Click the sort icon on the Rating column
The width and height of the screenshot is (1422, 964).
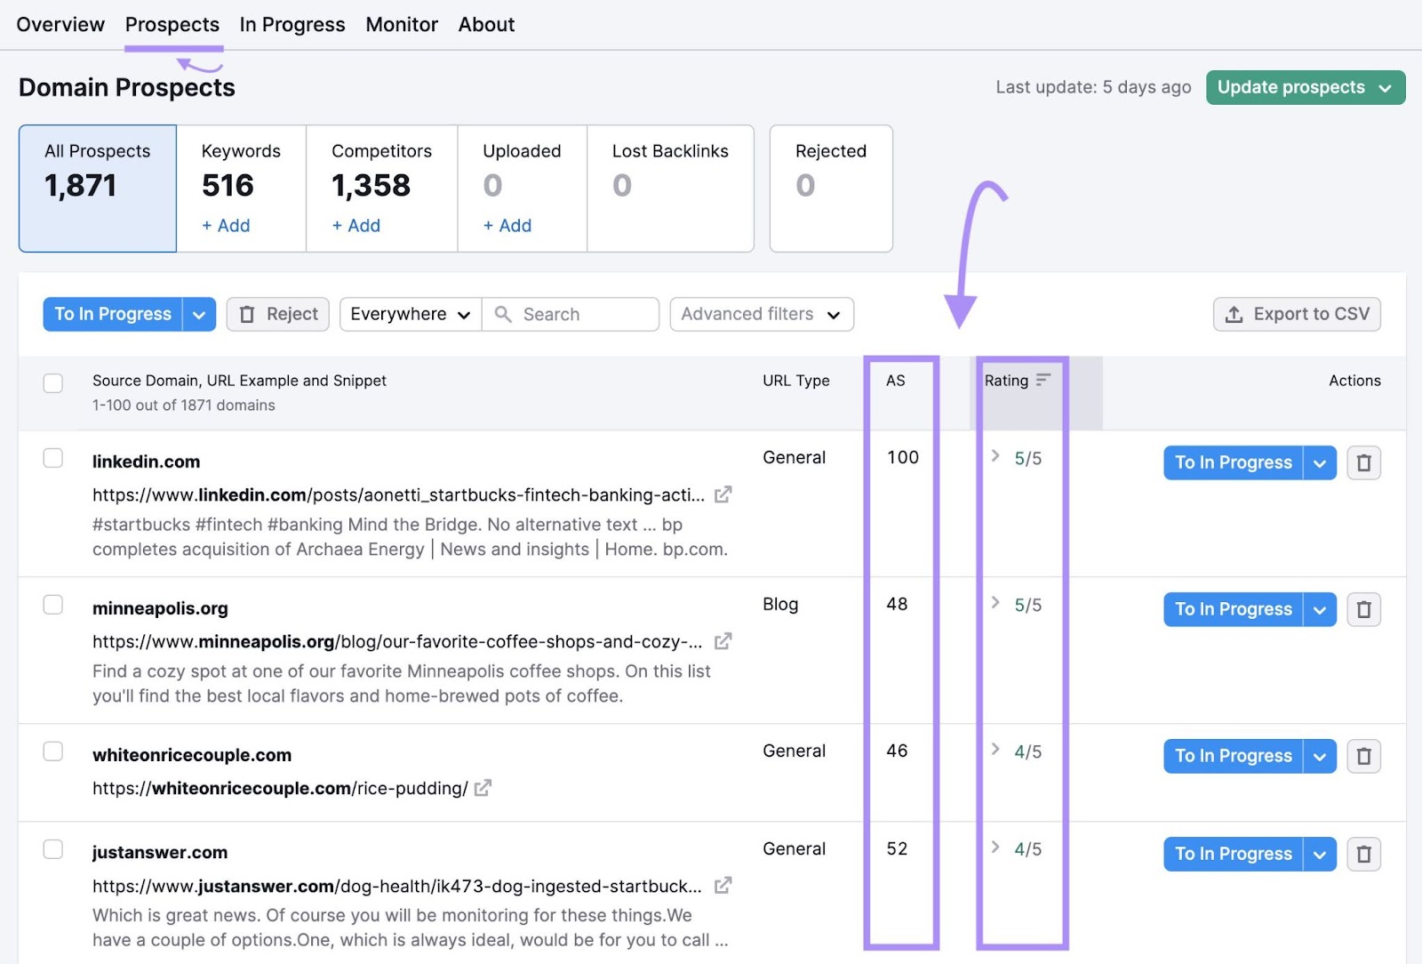coord(1043,380)
